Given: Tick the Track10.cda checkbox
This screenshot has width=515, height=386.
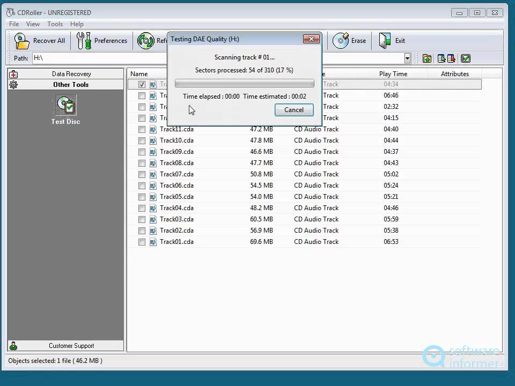Looking at the screenshot, I should [x=142, y=141].
